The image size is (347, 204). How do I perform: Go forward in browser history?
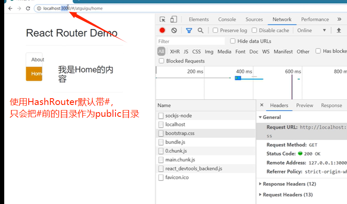19,8
